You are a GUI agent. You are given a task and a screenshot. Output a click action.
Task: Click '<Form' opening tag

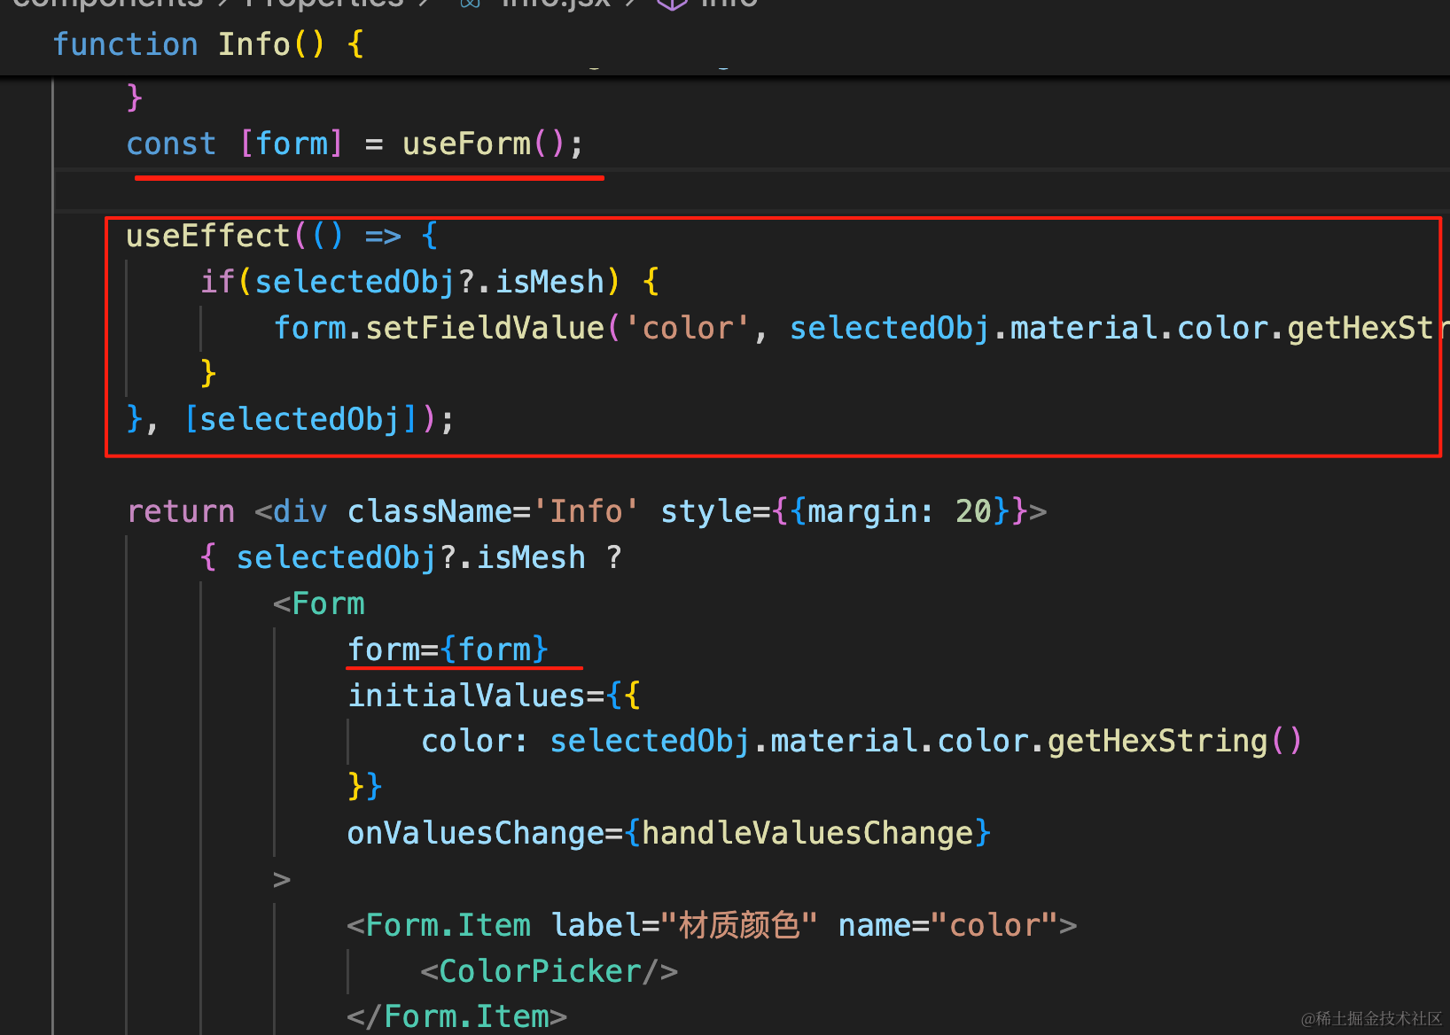click(x=319, y=603)
